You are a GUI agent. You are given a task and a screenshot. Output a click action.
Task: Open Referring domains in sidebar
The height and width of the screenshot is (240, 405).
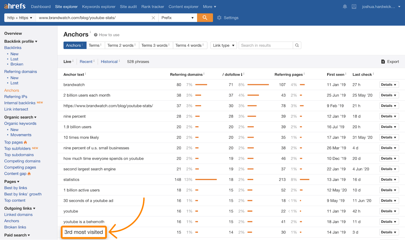click(21, 72)
